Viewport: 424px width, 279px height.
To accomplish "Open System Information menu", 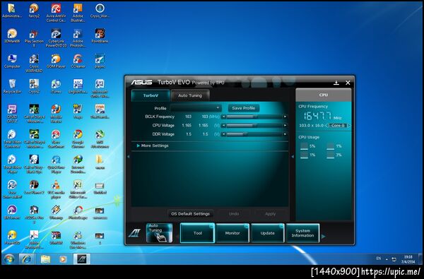I will coord(302,233).
